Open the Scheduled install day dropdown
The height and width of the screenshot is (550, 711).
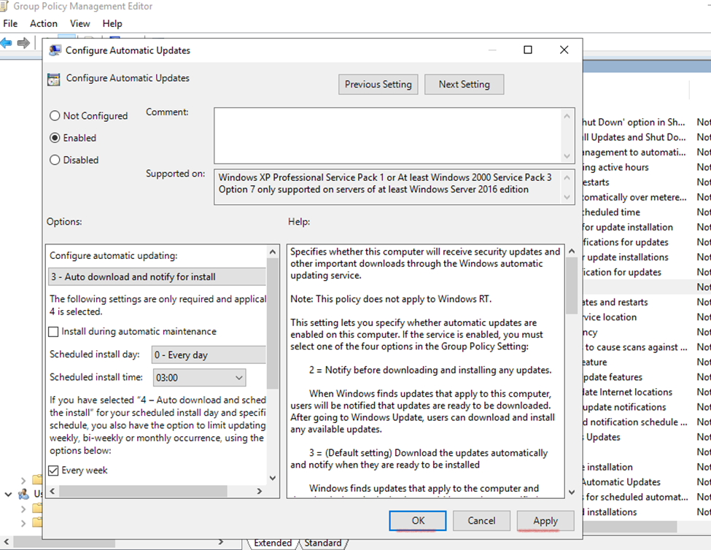(209, 355)
